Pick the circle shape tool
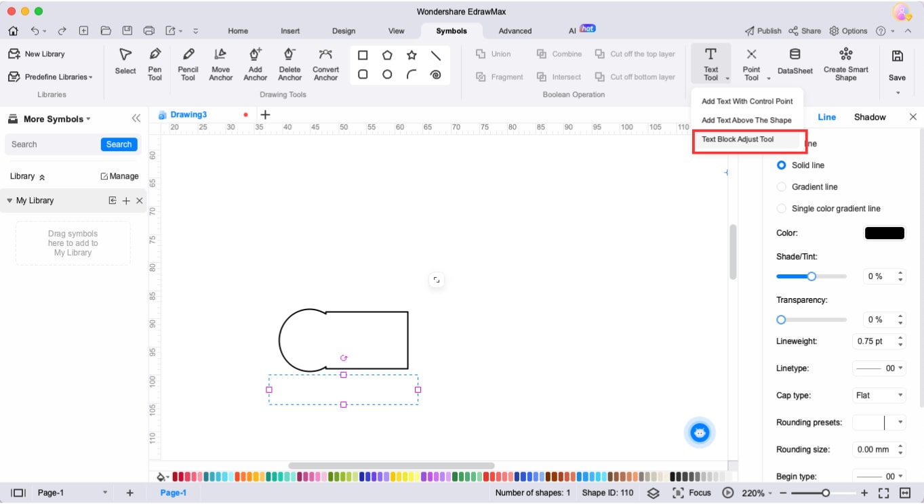Viewport: 924px width, 504px height. pos(387,75)
